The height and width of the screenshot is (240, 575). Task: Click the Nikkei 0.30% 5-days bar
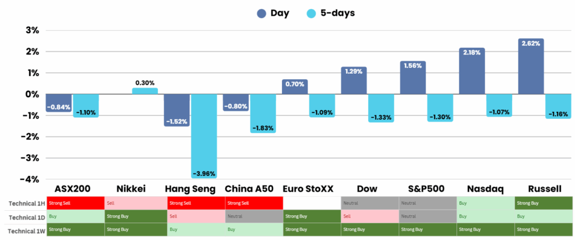point(145,90)
